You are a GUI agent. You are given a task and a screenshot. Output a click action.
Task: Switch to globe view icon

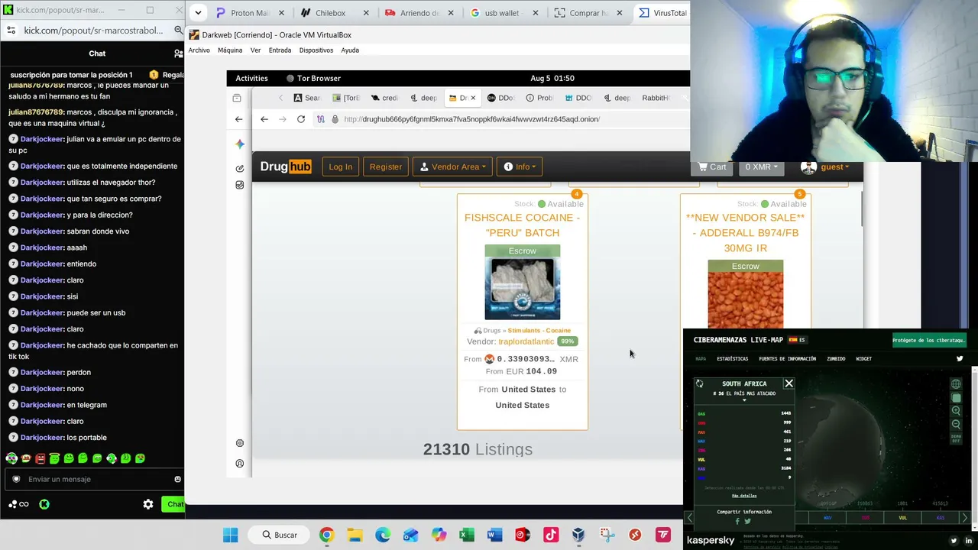point(956,384)
